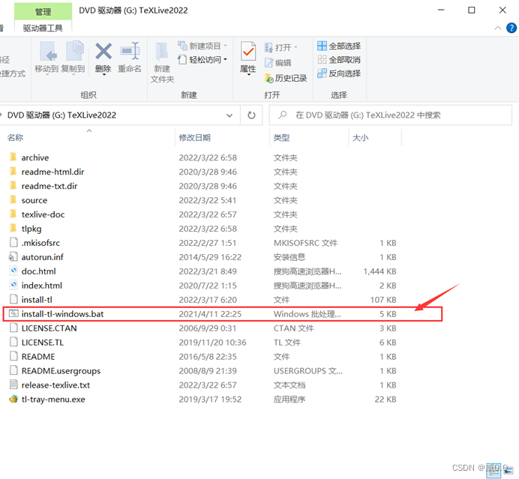The image size is (519, 479).
Task: Select the README file icon
Action: 13,356
